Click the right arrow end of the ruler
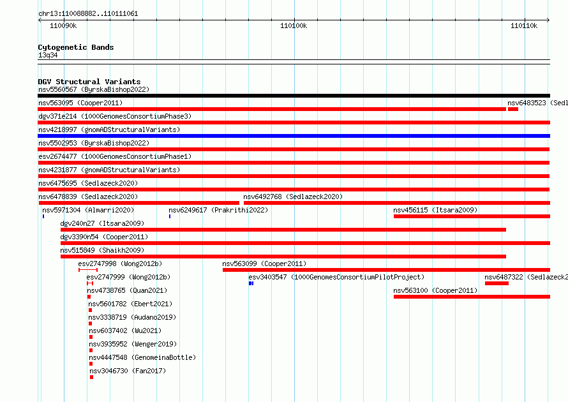Viewport: 568px width, 402px height. (x=548, y=20)
